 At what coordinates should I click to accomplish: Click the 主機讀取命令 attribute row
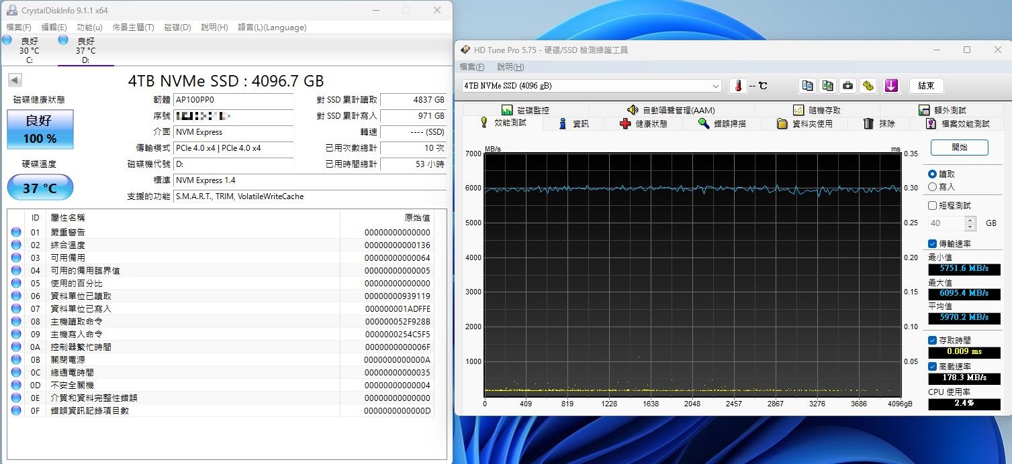221,321
